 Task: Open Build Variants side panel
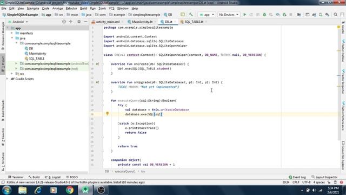coord(3,110)
